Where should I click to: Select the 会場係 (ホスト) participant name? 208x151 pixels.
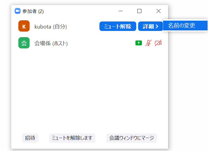pyautogui.click(x=51, y=43)
